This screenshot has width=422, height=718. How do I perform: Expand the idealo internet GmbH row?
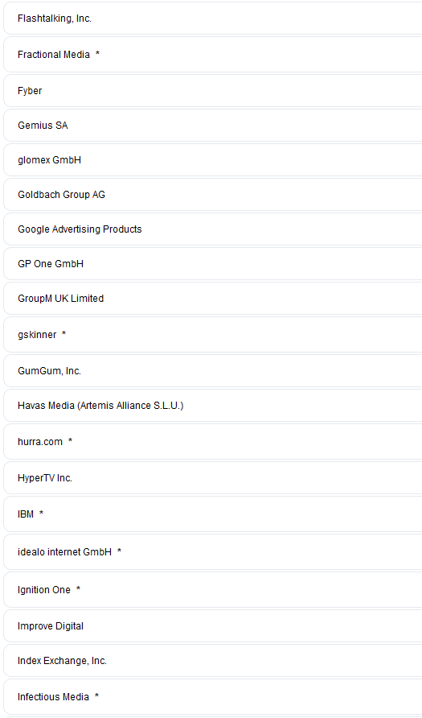click(x=212, y=551)
